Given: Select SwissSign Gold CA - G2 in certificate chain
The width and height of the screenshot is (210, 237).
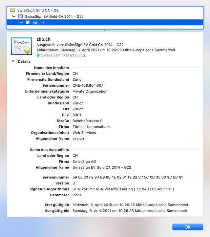Looking at the screenshot, I should pyautogui.click(x=38, y=10).
